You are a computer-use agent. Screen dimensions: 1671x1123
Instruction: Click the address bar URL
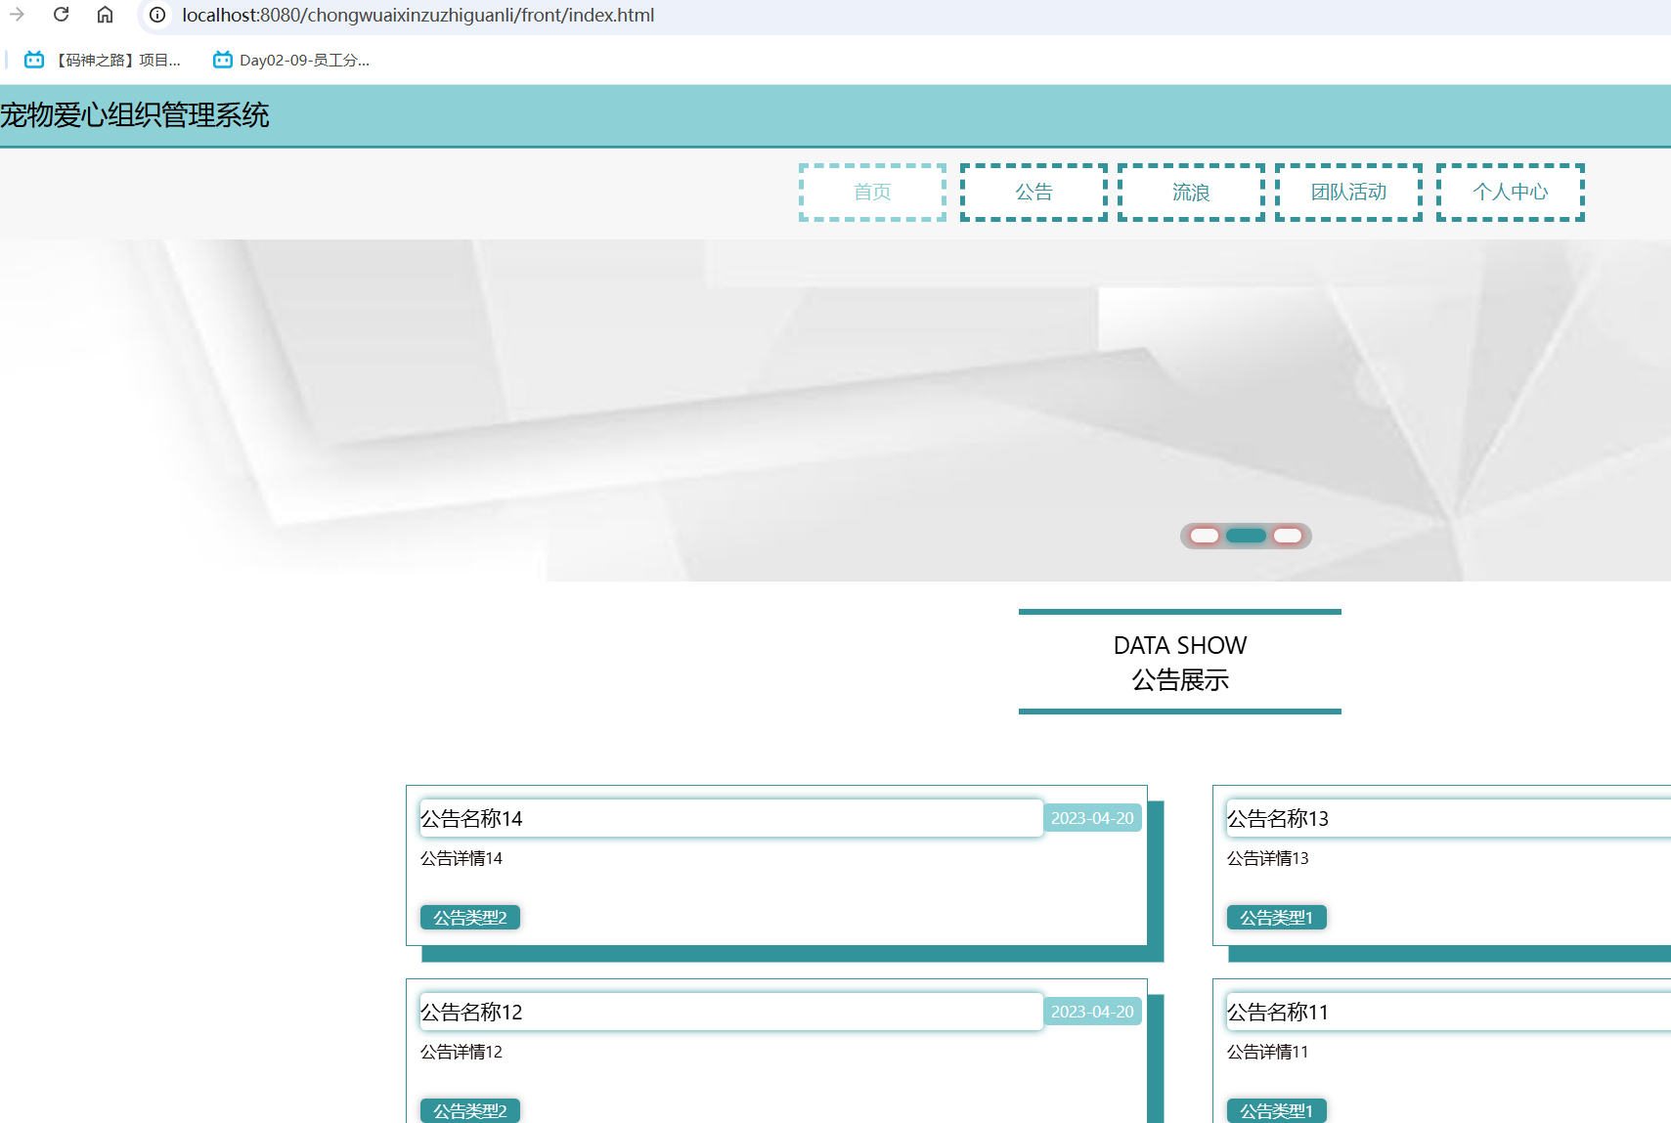(x=418, y=15)
